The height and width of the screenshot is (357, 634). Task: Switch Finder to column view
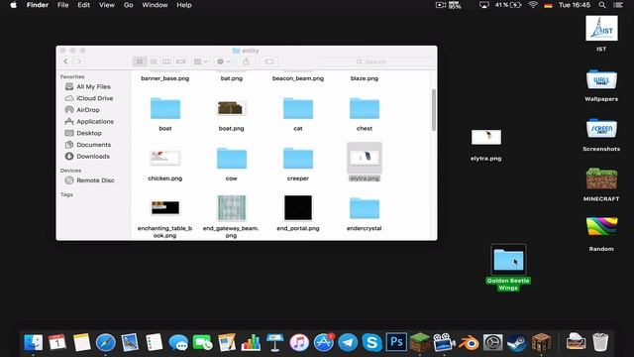point(166,61)
